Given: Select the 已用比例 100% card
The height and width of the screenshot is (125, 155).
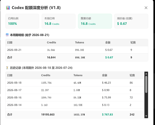Looking at the screenshot, I should pyautogui.click(x=22, y=21).
